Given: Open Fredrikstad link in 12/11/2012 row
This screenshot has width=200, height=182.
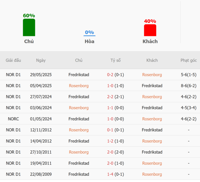Looking at the screenshot, I should (152, 130).
